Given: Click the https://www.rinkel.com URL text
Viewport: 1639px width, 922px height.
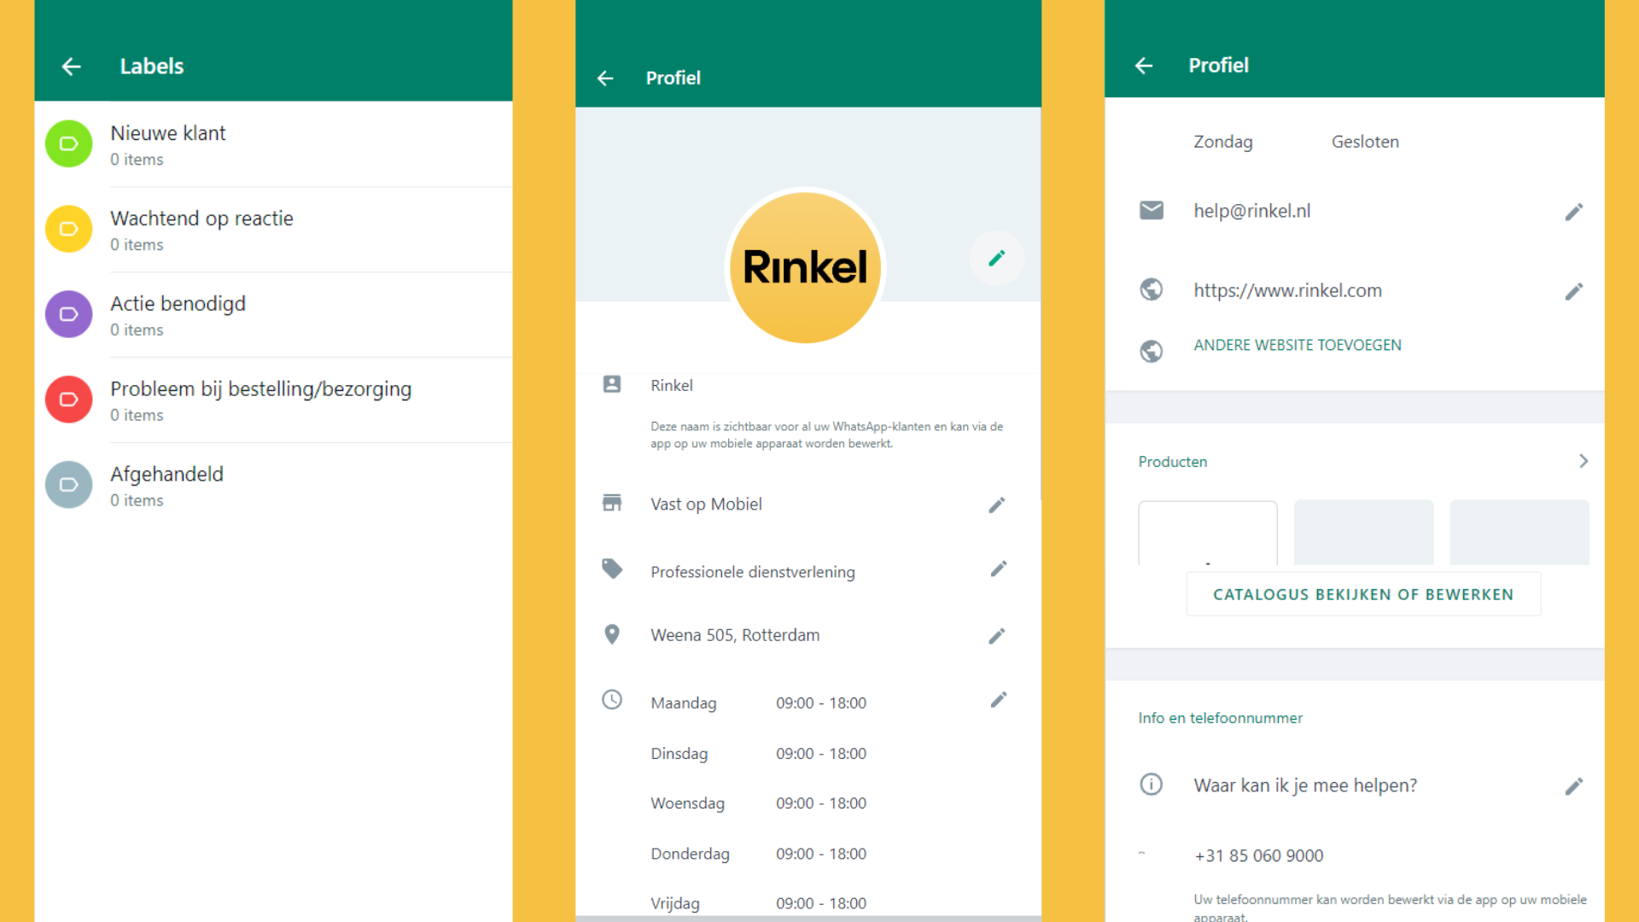Looking at the screenshot, I should tap(1287, 290).
